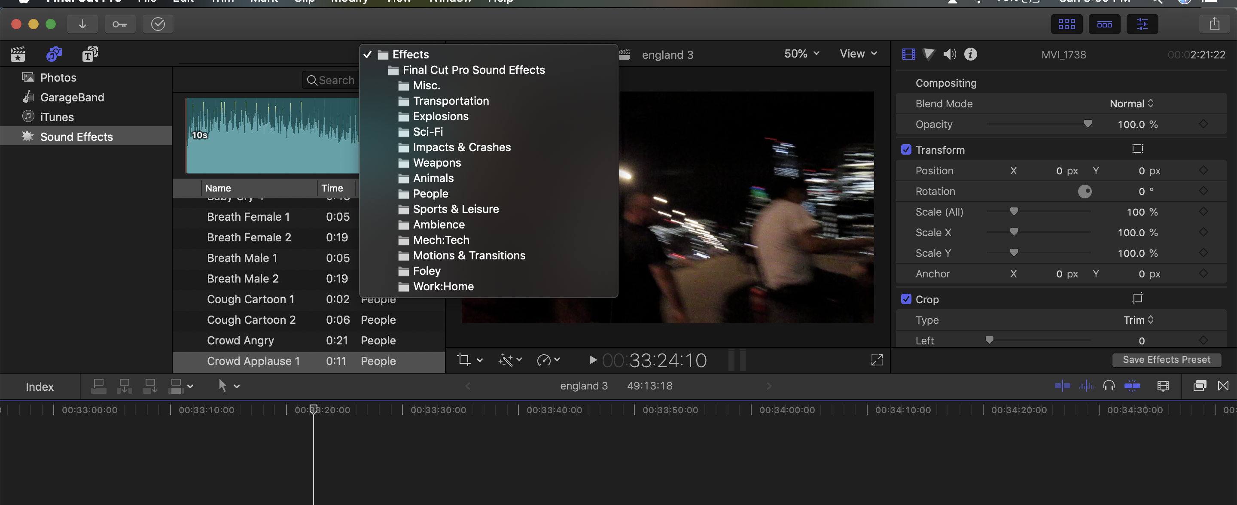Toggle the snapping icon in timeline
1237x505 pixels.
pos(1131,386)
